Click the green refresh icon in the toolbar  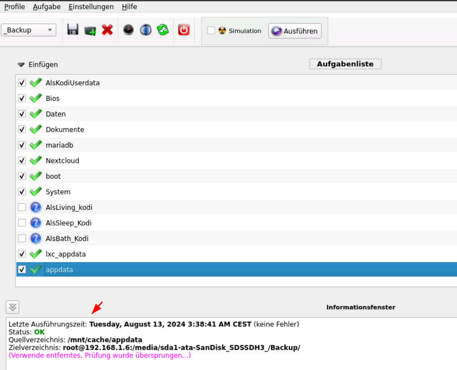[x=163, y=30]
